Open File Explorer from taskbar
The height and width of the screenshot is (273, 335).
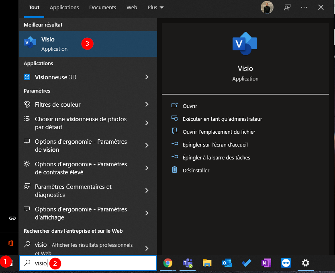coord(207,263)
